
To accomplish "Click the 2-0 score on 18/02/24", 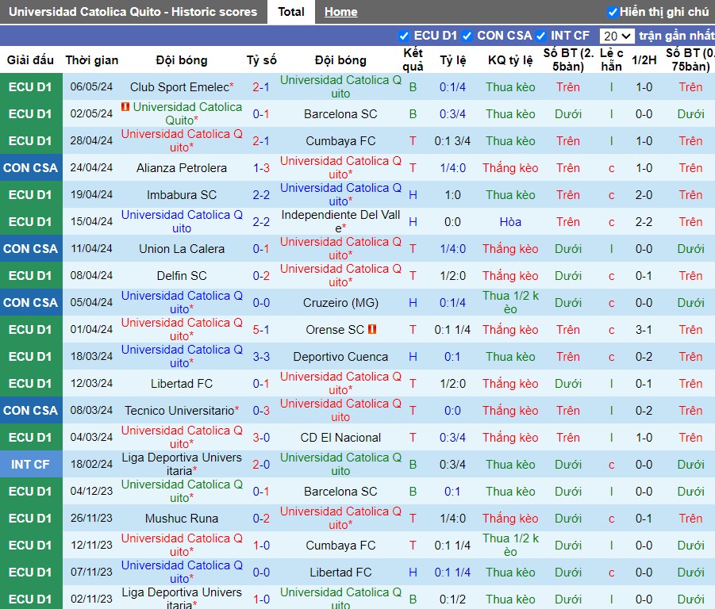I will point(261,464).
